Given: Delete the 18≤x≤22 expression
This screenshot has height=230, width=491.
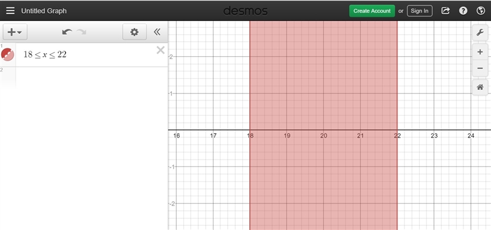Looking at the screenshot, I should pos(160,50).
